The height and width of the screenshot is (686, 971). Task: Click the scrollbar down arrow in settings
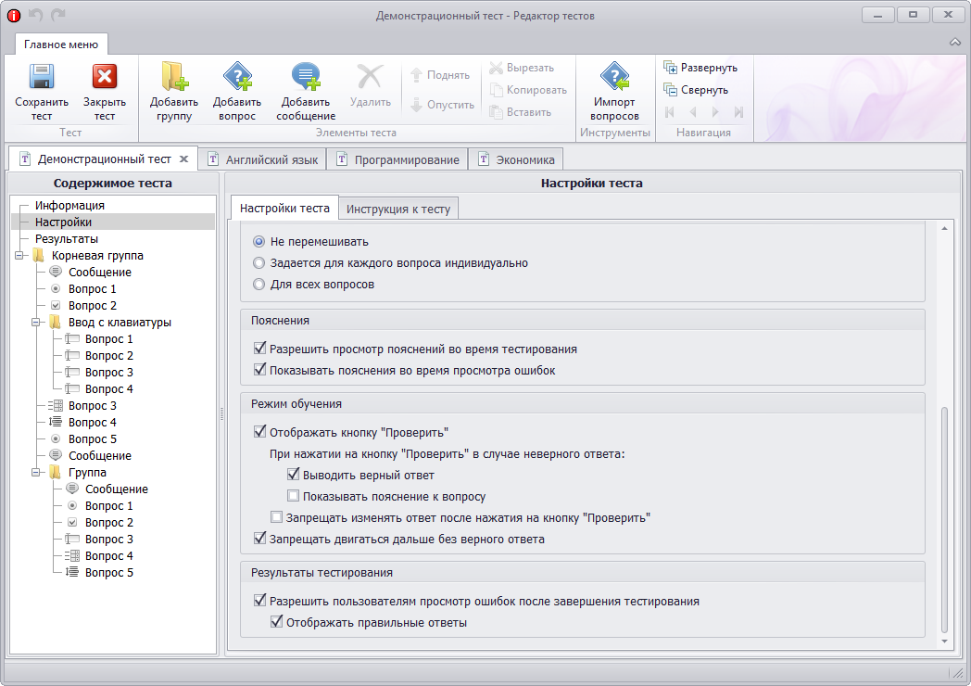tap(944, 642)
